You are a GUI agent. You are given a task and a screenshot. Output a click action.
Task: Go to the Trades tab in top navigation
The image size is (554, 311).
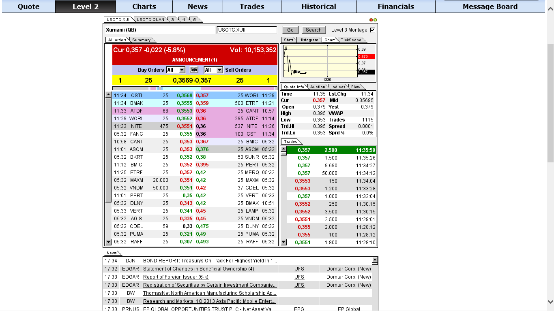point(252,6)
